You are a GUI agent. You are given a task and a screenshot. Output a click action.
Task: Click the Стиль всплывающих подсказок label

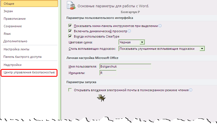92,49
